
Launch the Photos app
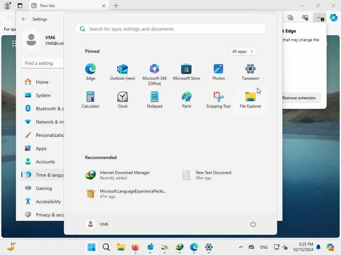point(218,72)
